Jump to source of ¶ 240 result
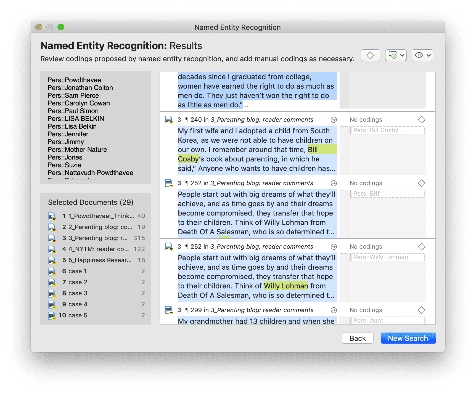476x393 pixels. (334, 120)
